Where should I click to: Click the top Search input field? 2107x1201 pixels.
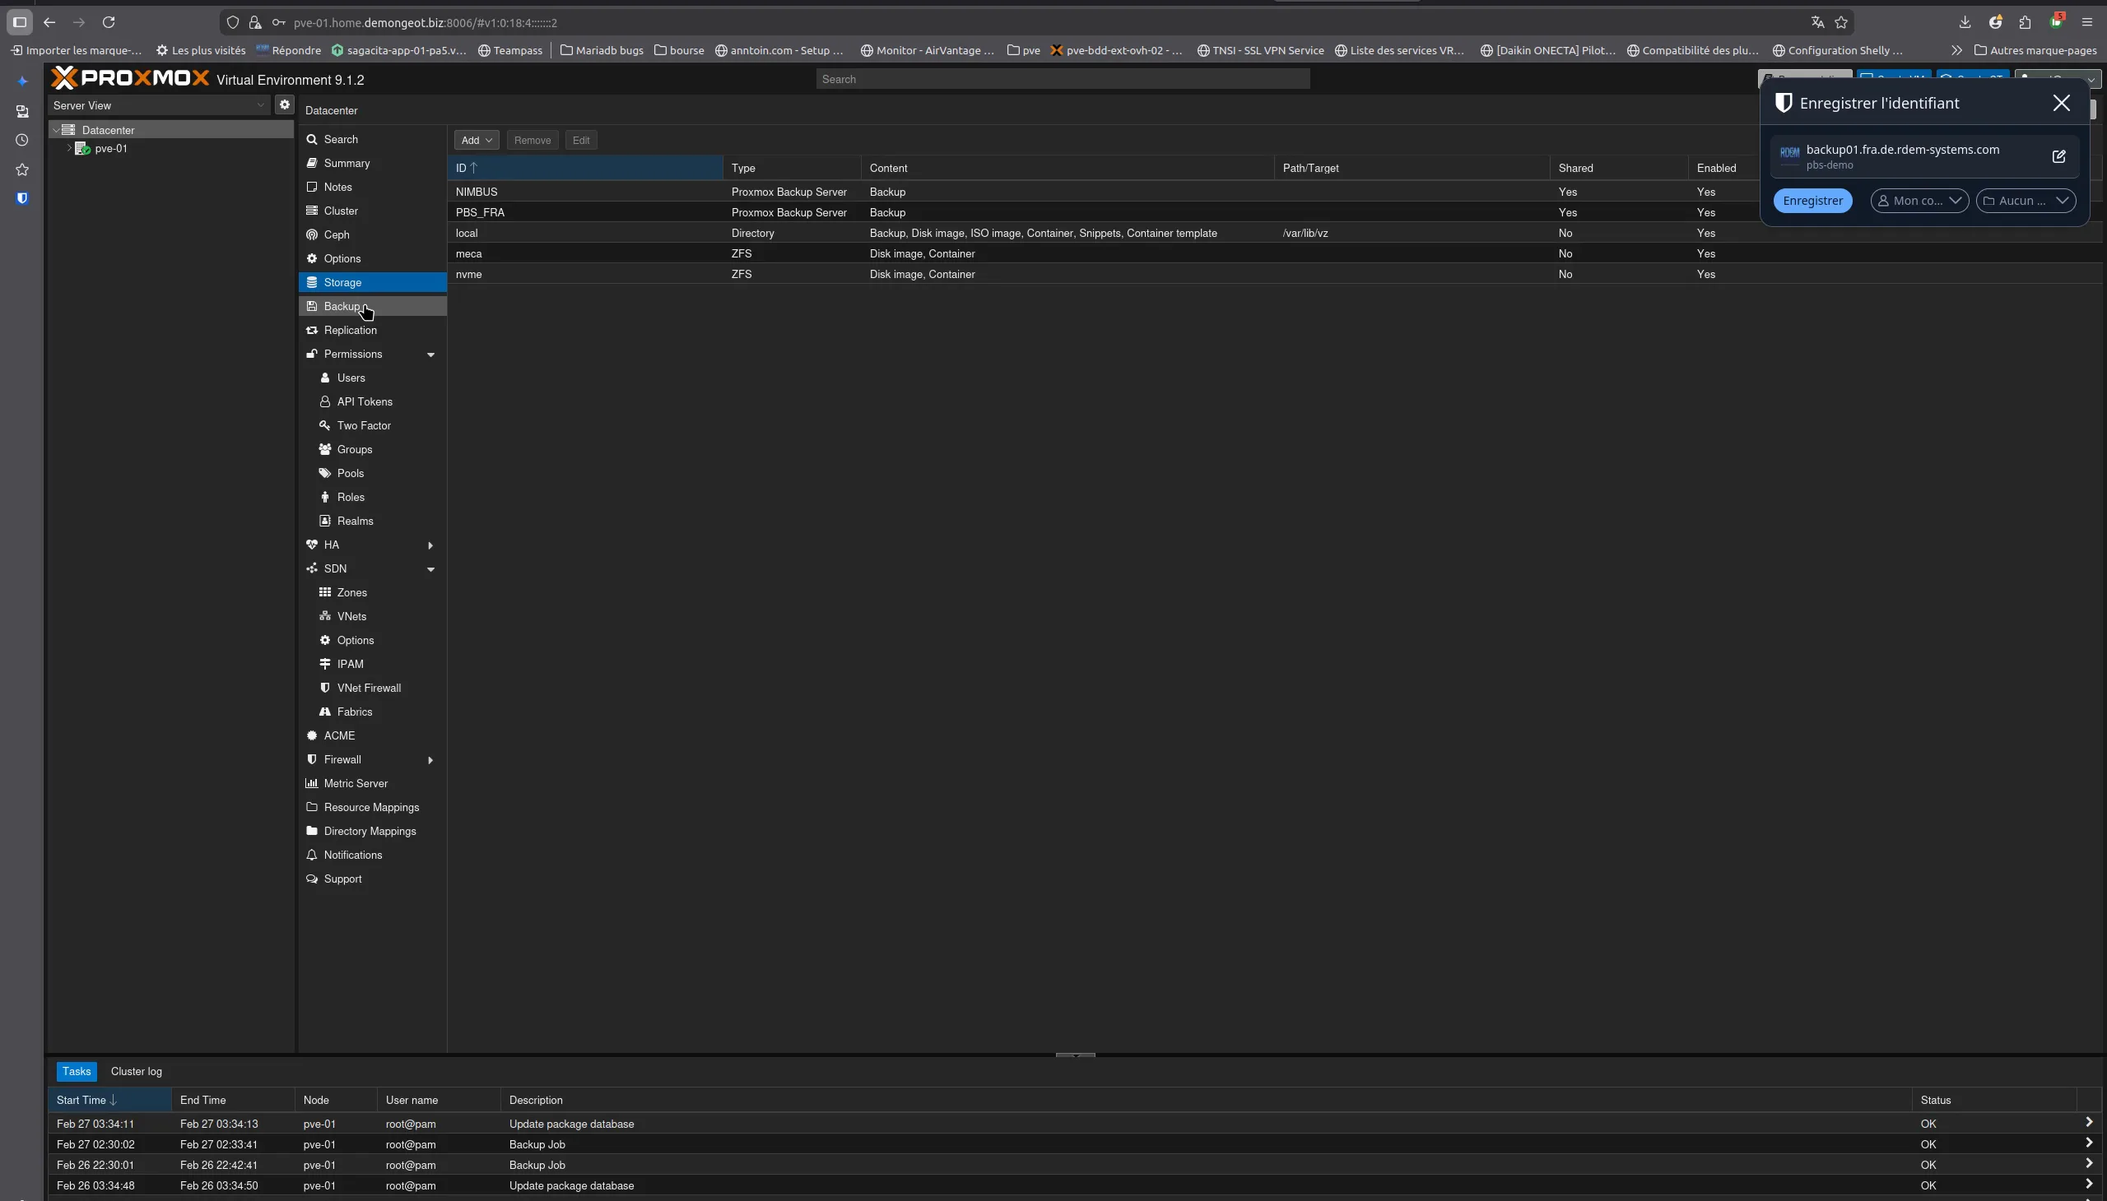[1062, 79]
